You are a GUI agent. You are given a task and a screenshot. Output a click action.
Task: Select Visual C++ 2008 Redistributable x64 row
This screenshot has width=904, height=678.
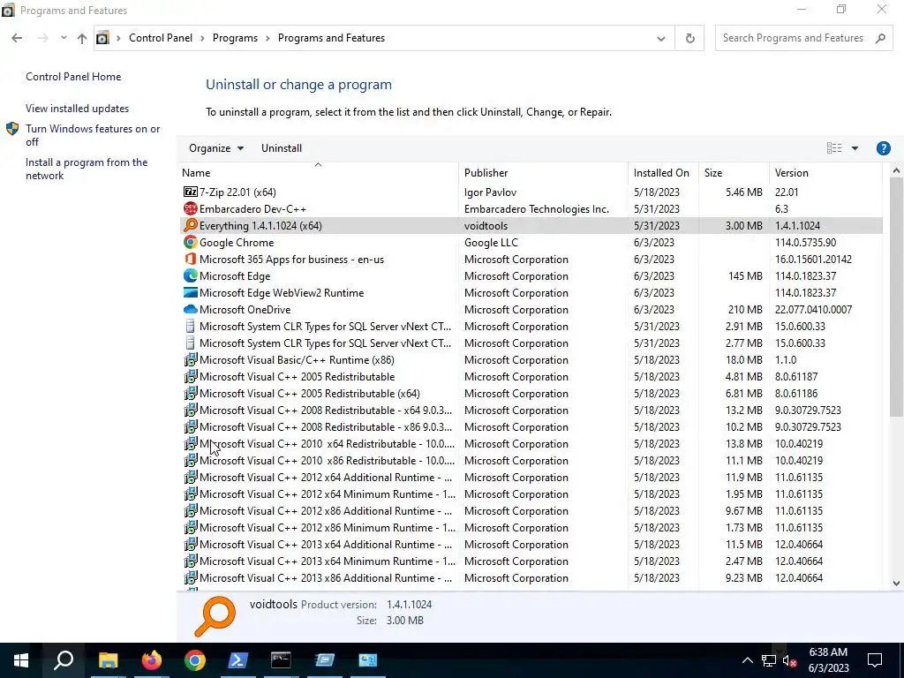[x=531, y=410]
